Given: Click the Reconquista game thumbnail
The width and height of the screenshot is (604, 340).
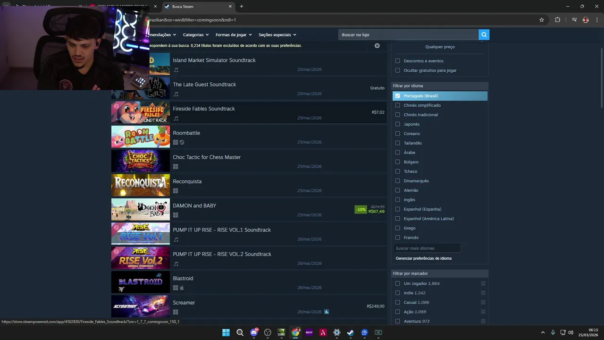Looking at the screenshot, I should point(141,185).
